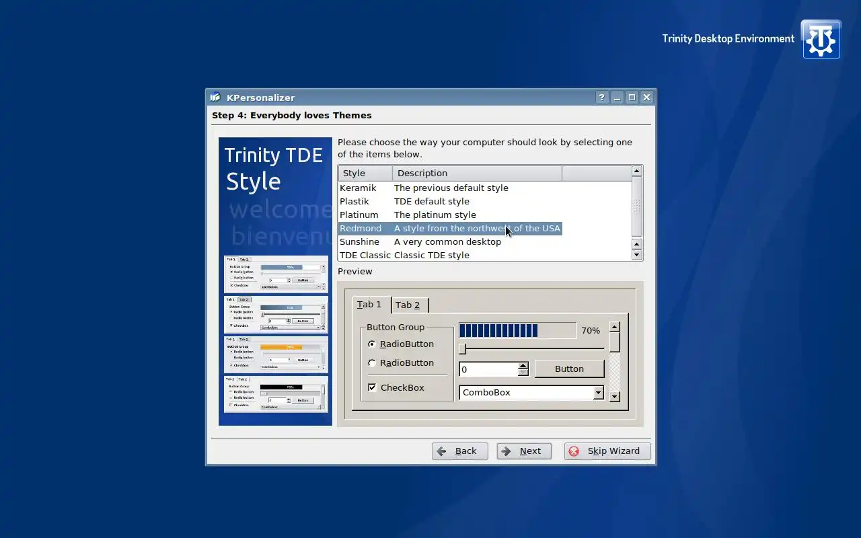The width and height of the screenshot is (861, 538).
Task: Open the ComboBox dropdown arrow
Action: tap(598, 393)
